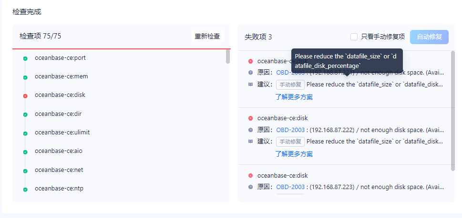The image size is (462, 218).
Task: Click question icon beside 原因 for 192.168.87.223
Action: 250,187
